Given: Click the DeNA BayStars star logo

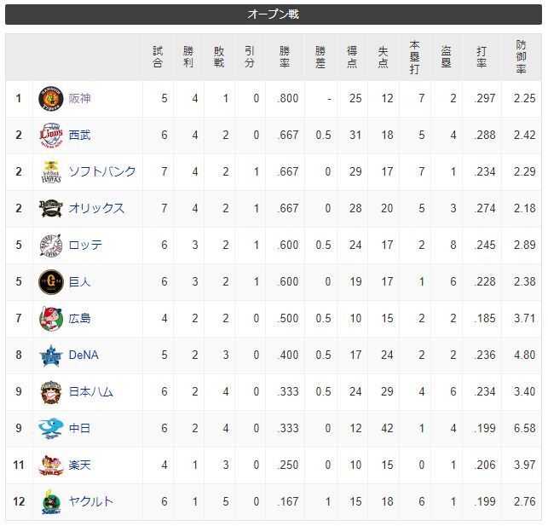Looking at the screenshot, I should click(51, 355).
